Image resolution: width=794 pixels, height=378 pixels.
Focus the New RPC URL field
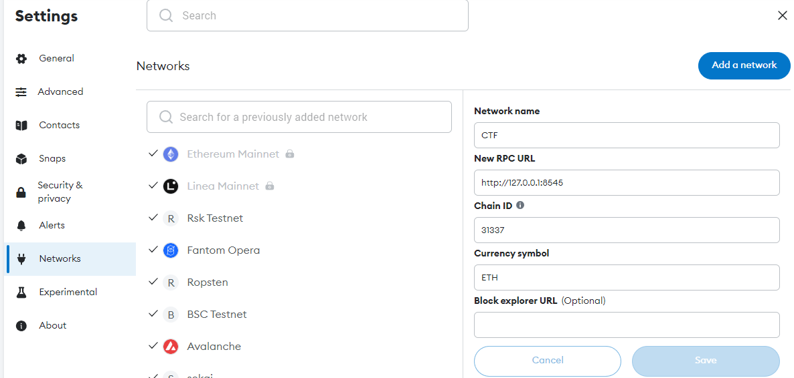click(x=627, y=182)
